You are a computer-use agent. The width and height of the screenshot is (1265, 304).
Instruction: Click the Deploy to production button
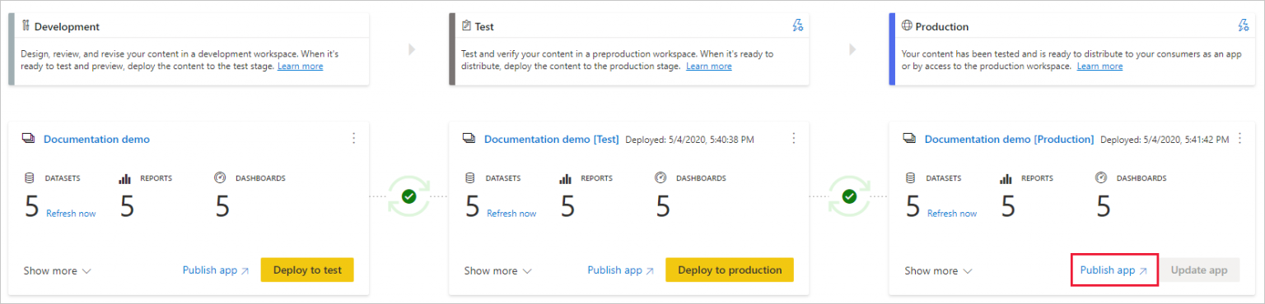point(730,269)
